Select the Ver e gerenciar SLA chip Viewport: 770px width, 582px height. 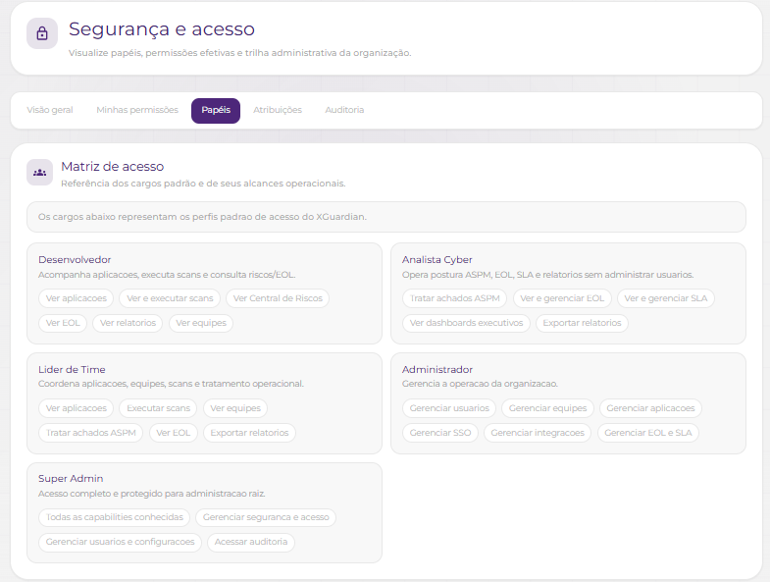pos(666,298)
